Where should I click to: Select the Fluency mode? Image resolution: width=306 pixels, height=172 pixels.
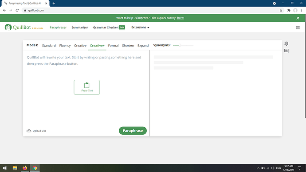(x=65, y=45)
